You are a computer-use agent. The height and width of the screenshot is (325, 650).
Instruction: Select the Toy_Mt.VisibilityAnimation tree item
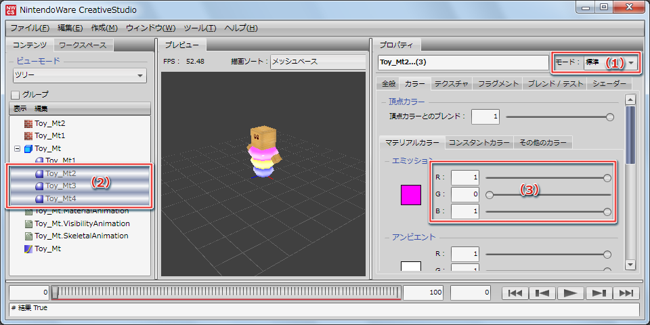pyautogui.click(x=82, y=223)
